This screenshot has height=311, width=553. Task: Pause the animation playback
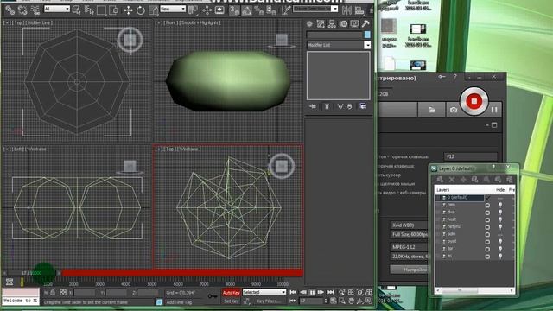[x=312, y=292]
